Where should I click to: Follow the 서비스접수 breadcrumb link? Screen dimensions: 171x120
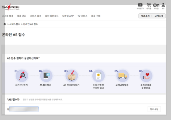15,24
